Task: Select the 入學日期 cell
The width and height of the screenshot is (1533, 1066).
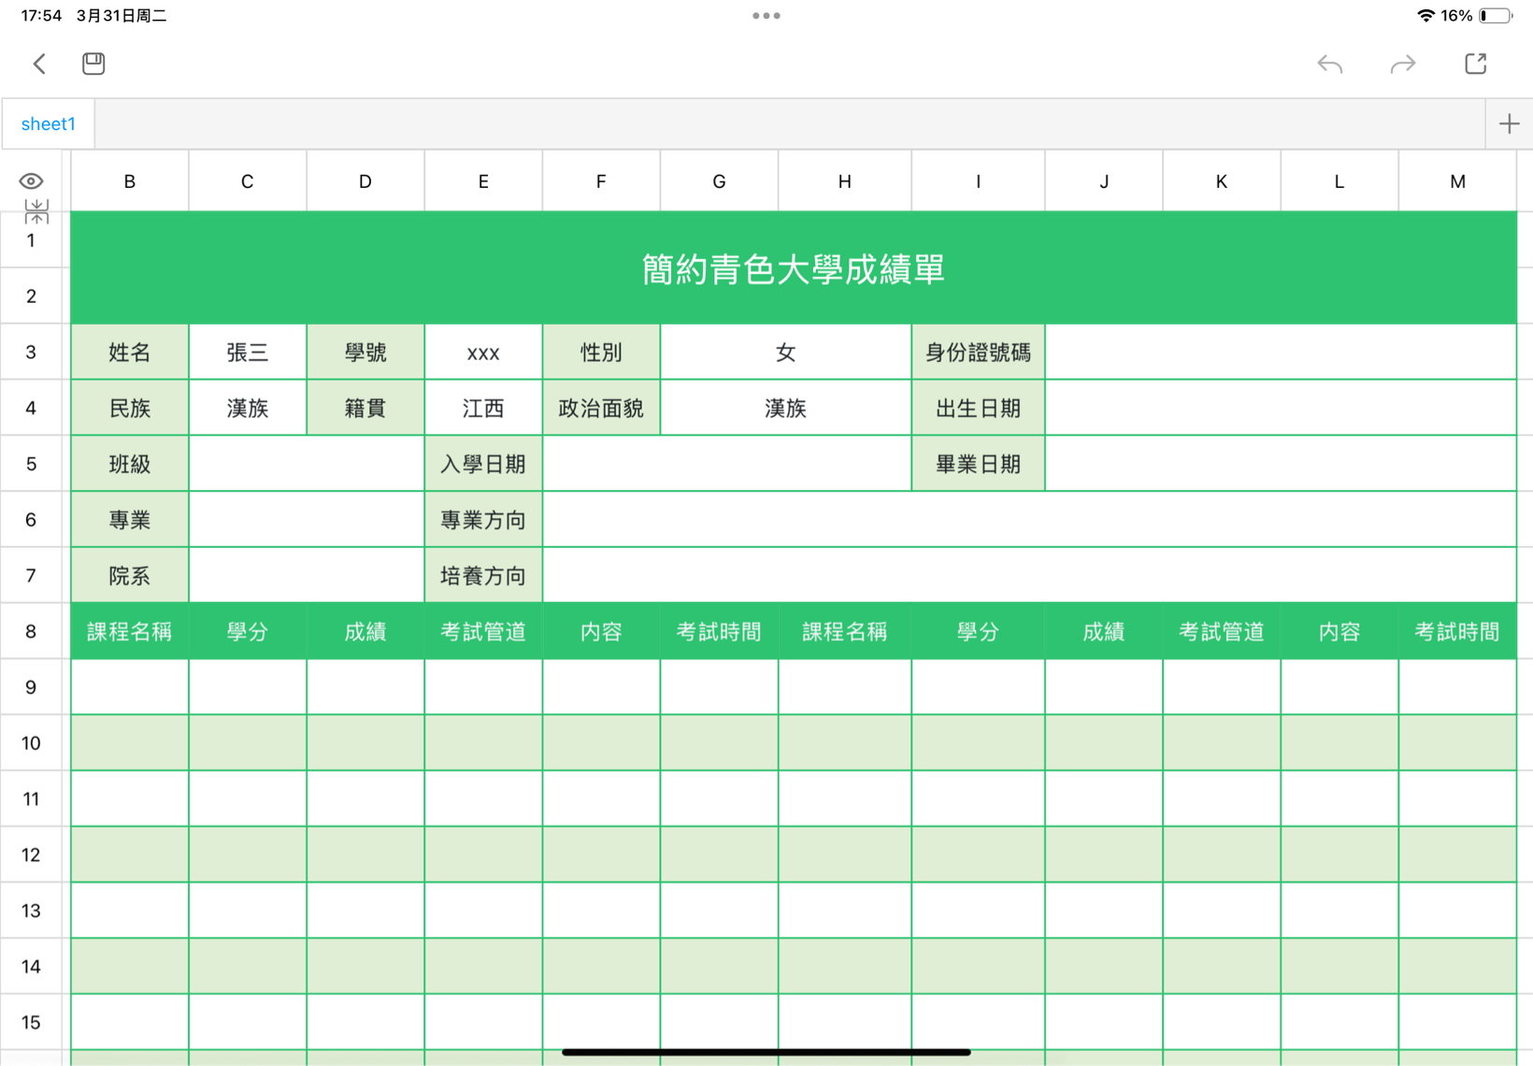Action: tap(483, 464)
